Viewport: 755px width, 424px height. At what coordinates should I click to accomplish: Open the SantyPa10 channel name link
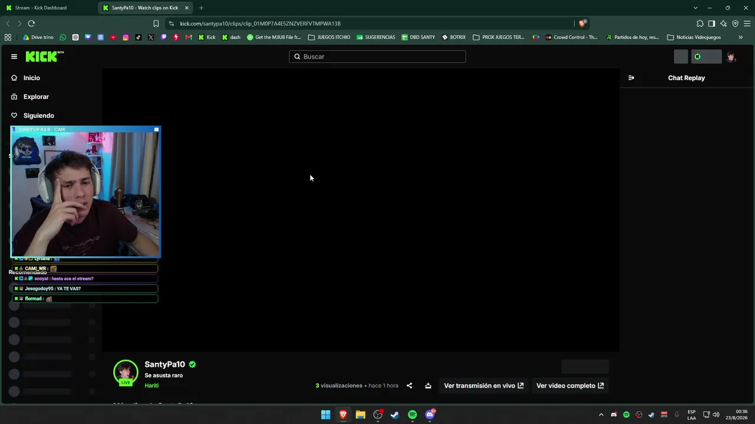(x=165, y=365)
